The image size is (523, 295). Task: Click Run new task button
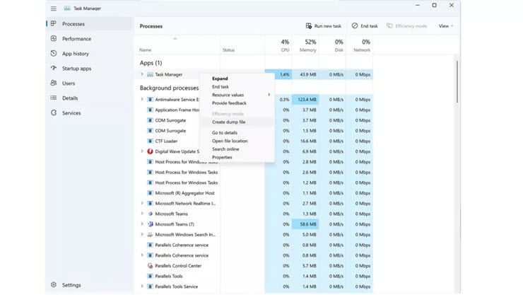(x=324, y=26)
